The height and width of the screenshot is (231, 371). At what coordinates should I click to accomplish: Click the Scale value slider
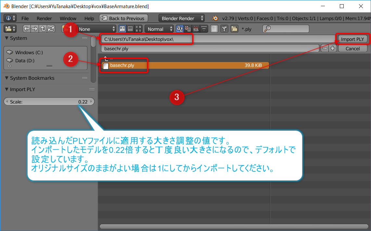[x=49, y=102]
